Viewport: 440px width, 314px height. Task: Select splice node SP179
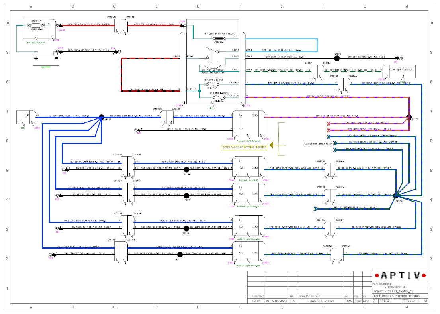pyautogui.click(x=337, y=59)
